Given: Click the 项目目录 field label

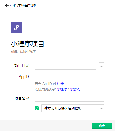Looking at the screenshot, I should click(22, 66).
